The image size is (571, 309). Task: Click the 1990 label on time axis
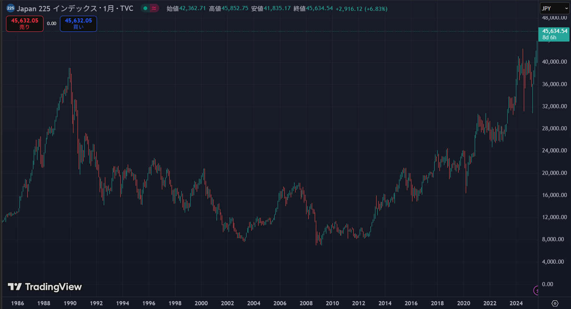tap(70, 303)
